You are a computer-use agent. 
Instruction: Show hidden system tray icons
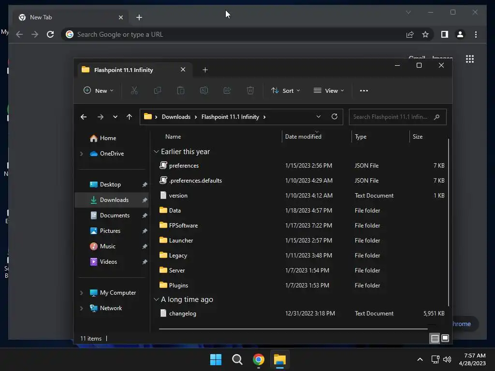click(x=420, y=359)
